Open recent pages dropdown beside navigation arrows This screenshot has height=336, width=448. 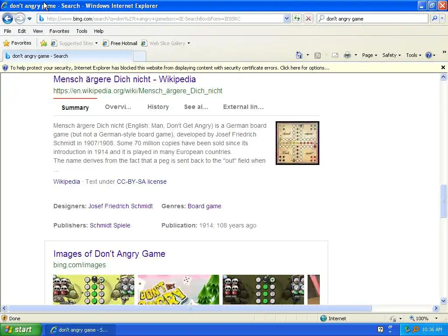(29, 19)
